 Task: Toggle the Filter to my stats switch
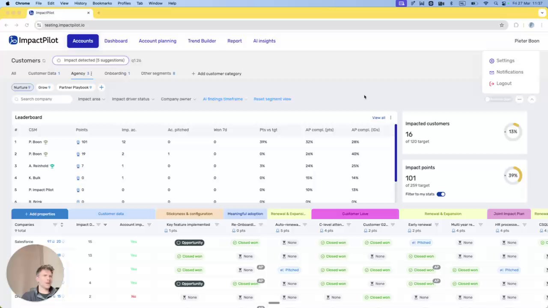441,194
